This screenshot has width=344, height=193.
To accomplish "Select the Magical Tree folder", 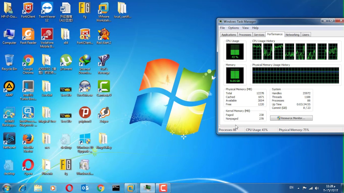I will [x=47, y=115].
